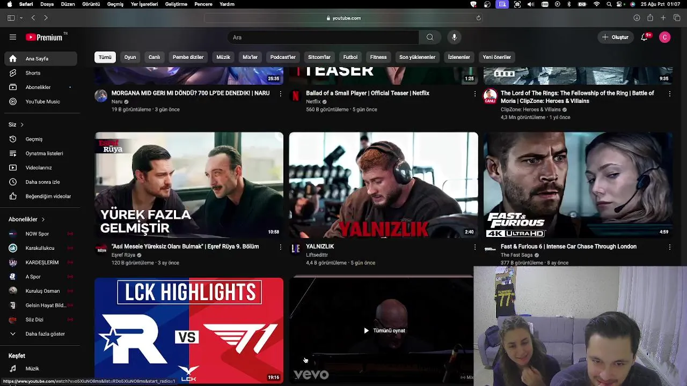
Task: Open Videolarınız in sidebar
Action: pos(41,167)
